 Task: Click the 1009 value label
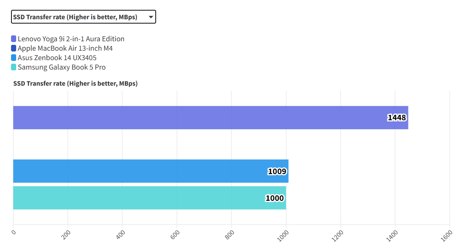[x=277, y=171]
